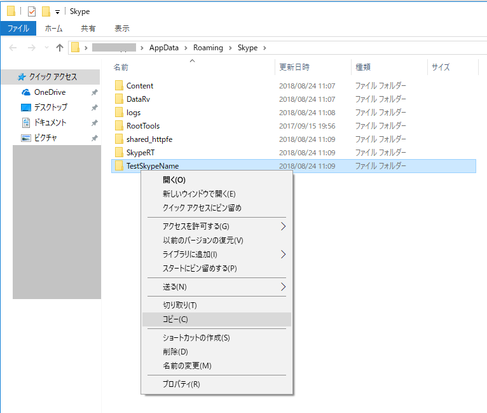Click the pin icon beside ピクチャ

[x=95, y=138]
